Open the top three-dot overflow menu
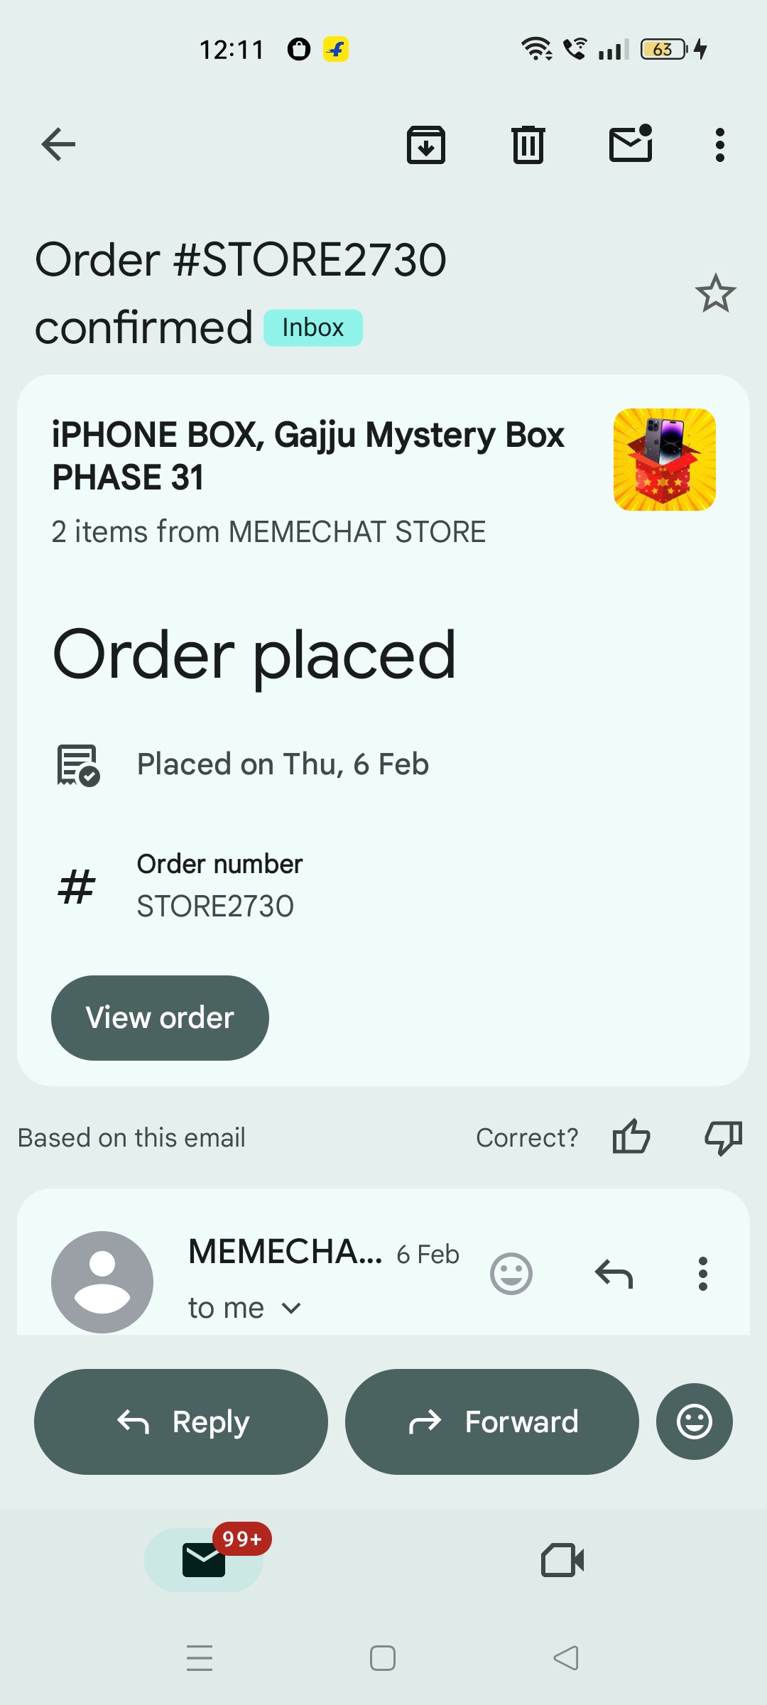This screenshot has width=767, height=1705. (x=720, y=145)
